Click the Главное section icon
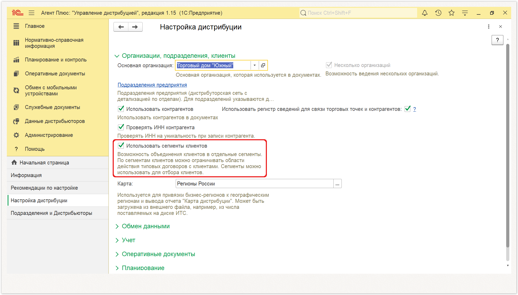This screenshot has width=518, height=295. coord(16,26)
